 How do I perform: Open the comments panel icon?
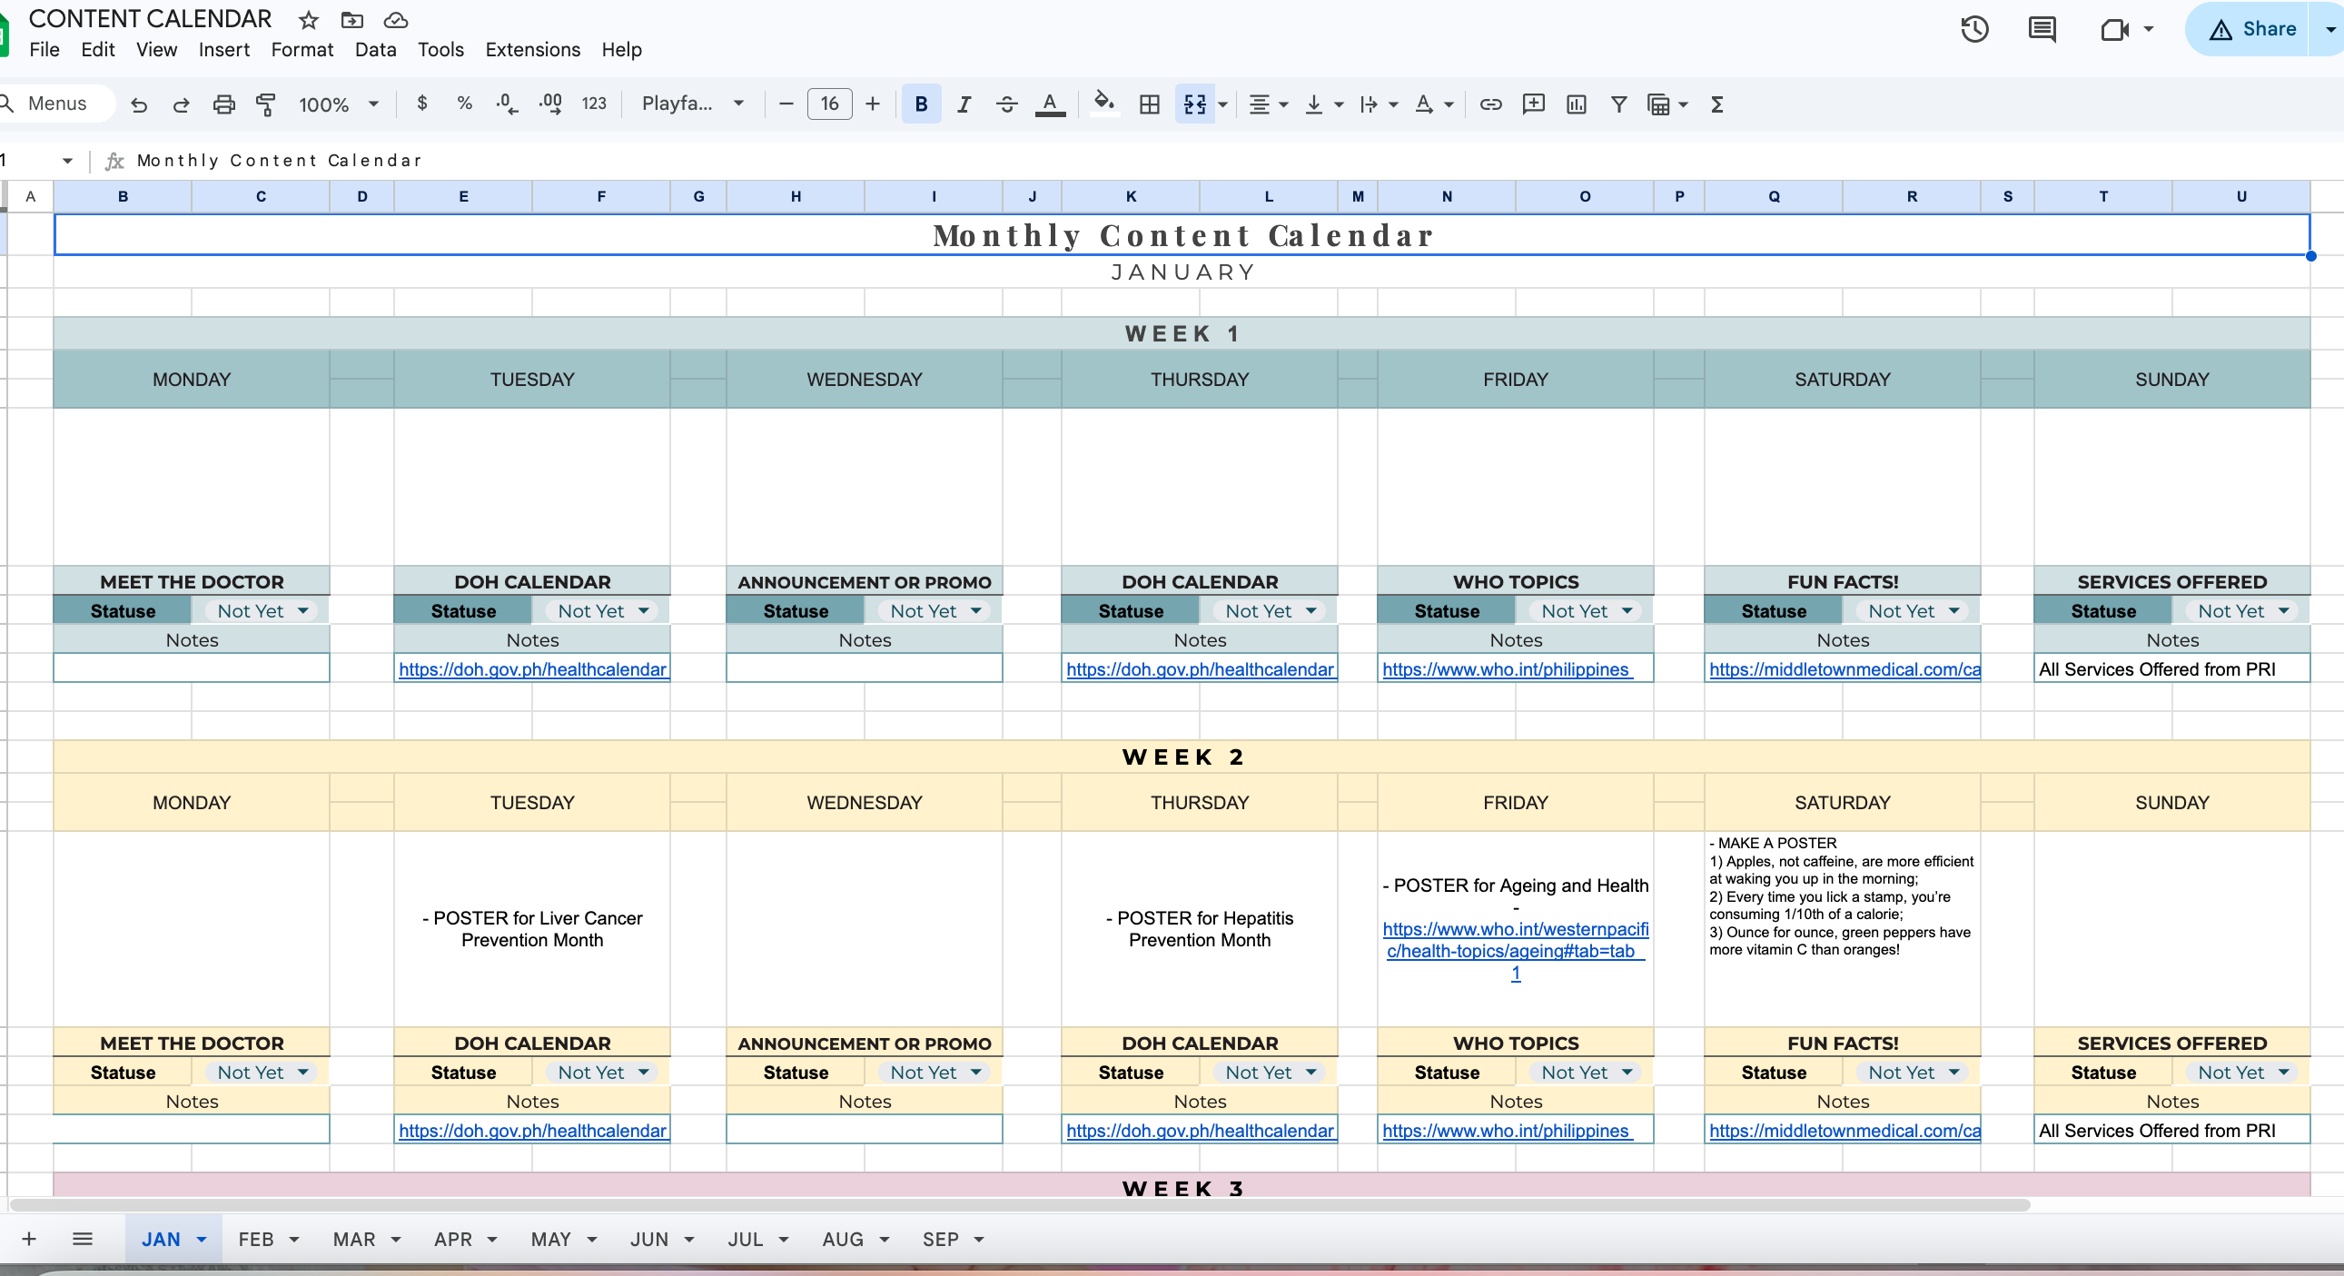pyautogui.click(x=2042, y=29)
